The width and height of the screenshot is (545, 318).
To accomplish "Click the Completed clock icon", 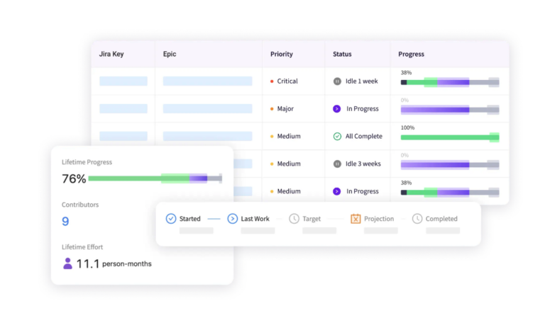I will (417, 219).
